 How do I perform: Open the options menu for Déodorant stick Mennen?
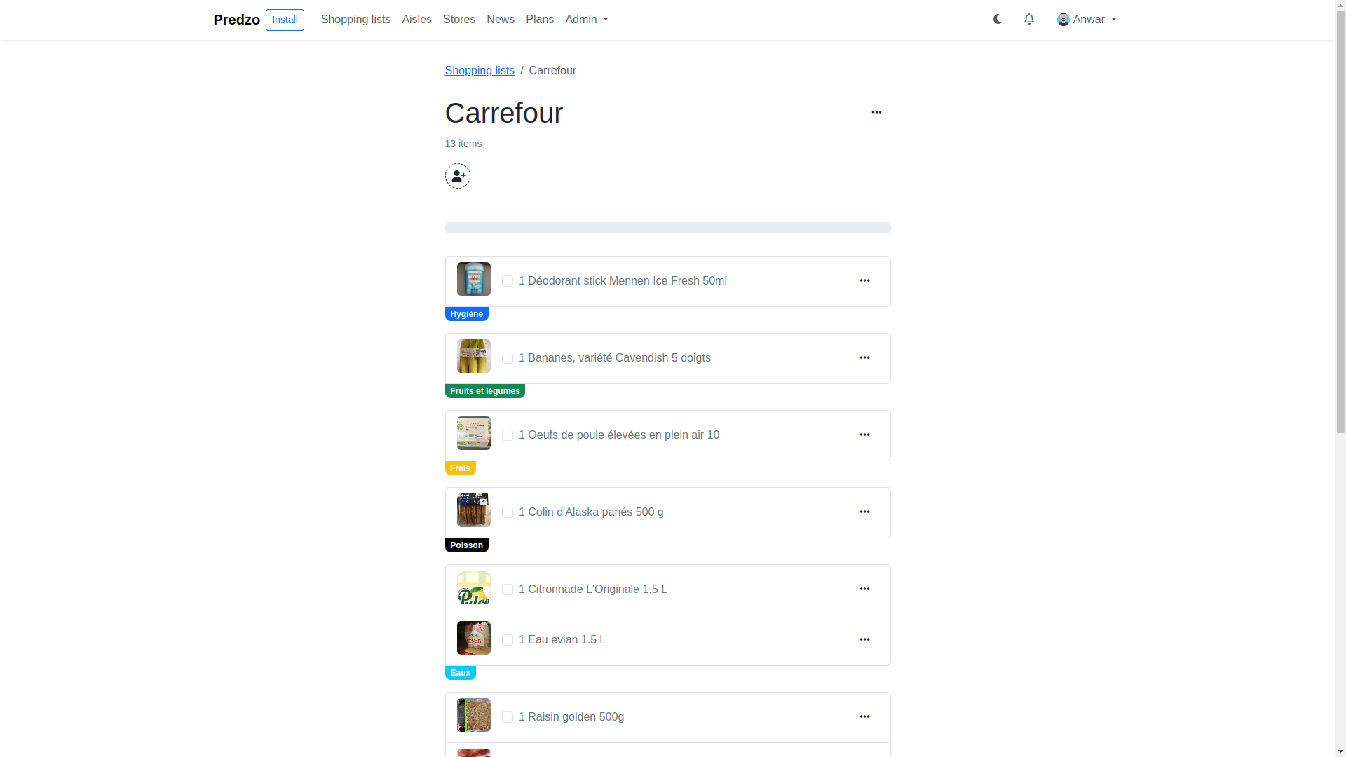click(864, 280)
